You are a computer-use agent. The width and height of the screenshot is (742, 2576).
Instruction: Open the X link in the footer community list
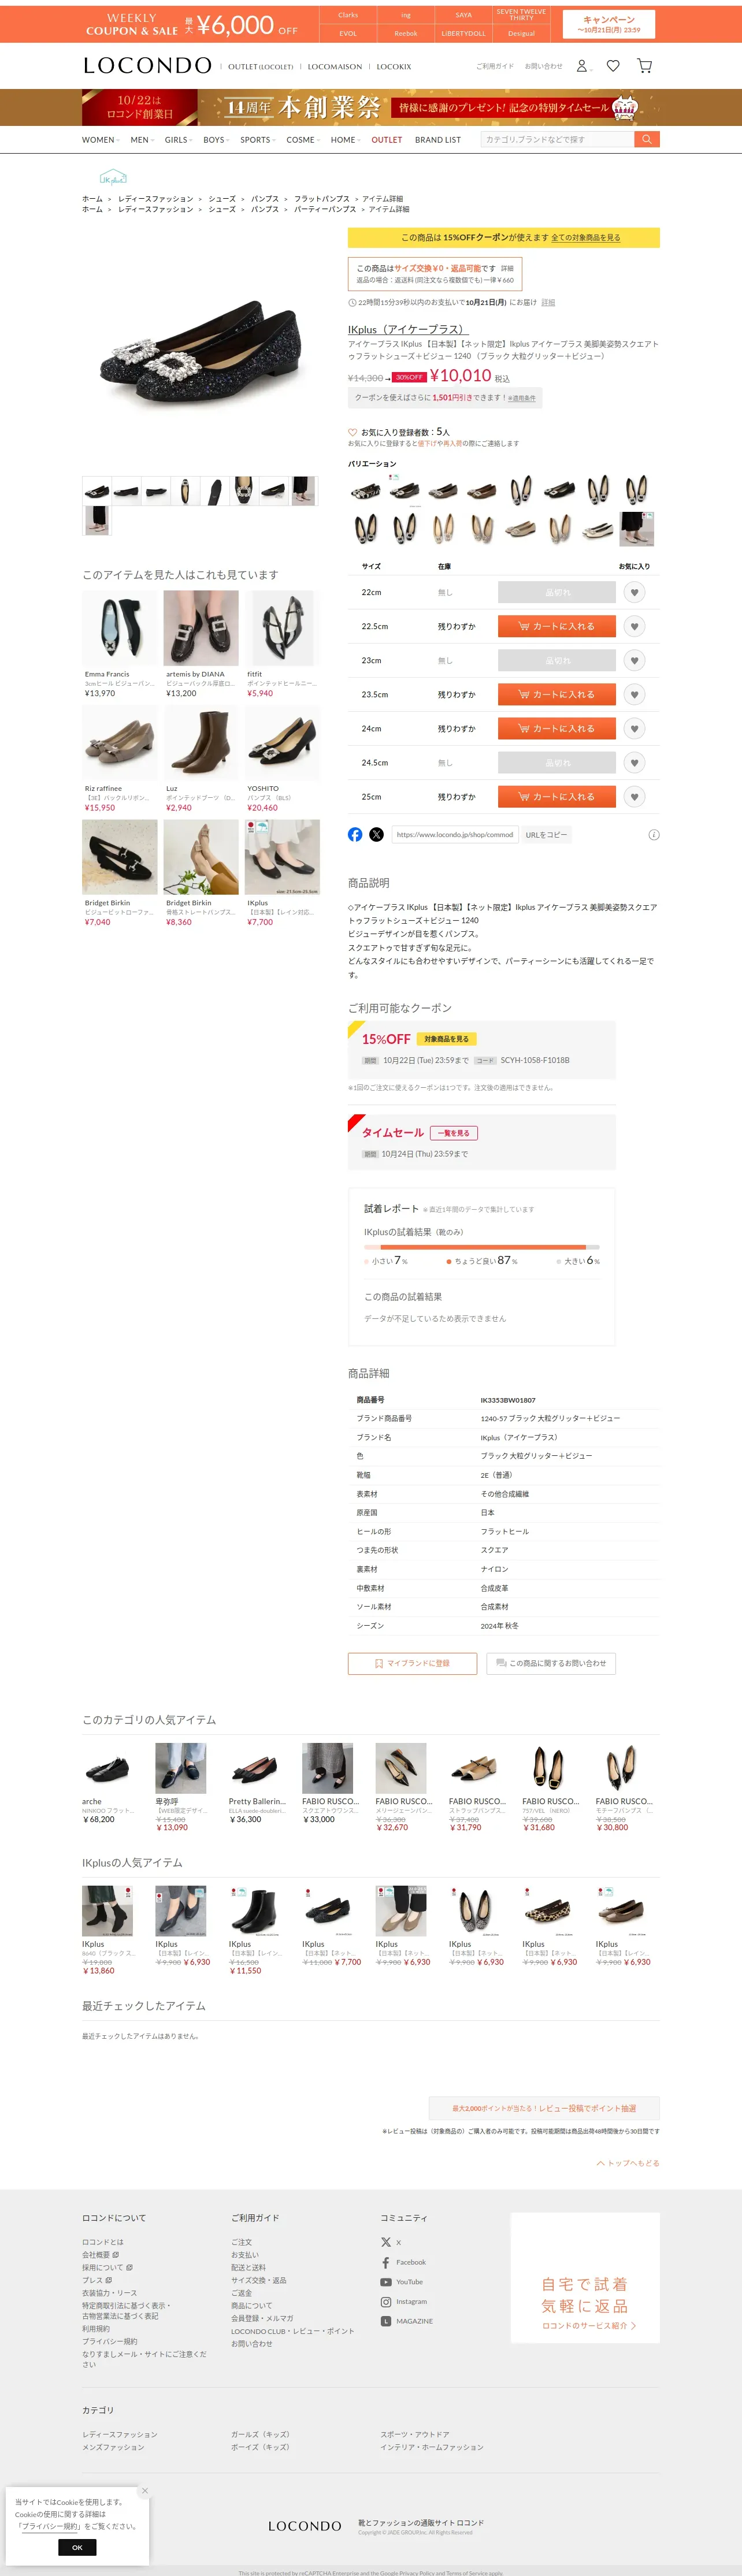point(391,2242)
